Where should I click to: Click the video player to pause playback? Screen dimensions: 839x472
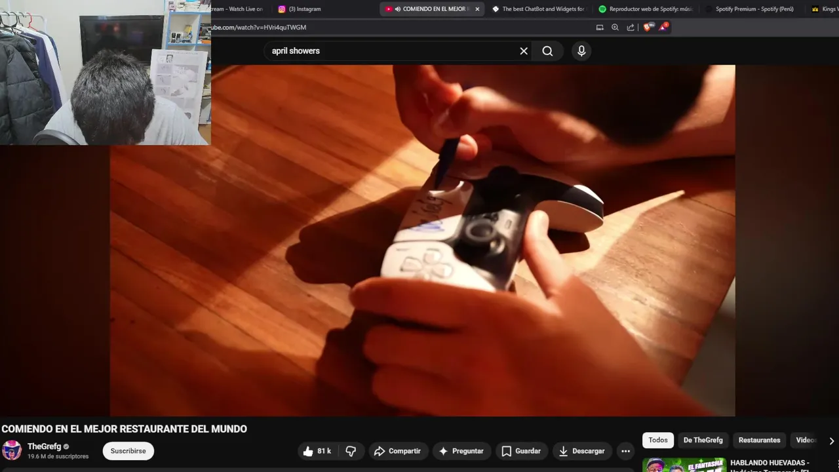tap(422, 240)
